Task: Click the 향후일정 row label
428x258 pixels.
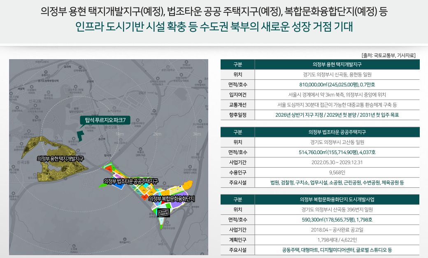Action: pyautogui.click(x=237, y=115)
